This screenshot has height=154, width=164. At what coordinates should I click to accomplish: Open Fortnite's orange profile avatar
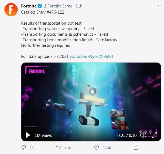(x=11, y=10)
